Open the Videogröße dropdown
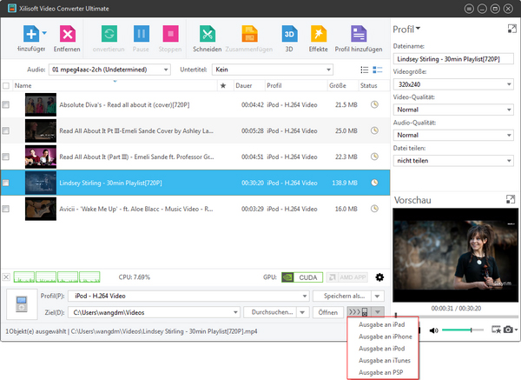The width and height of the screenshot is (521, 380). point(453,84)
